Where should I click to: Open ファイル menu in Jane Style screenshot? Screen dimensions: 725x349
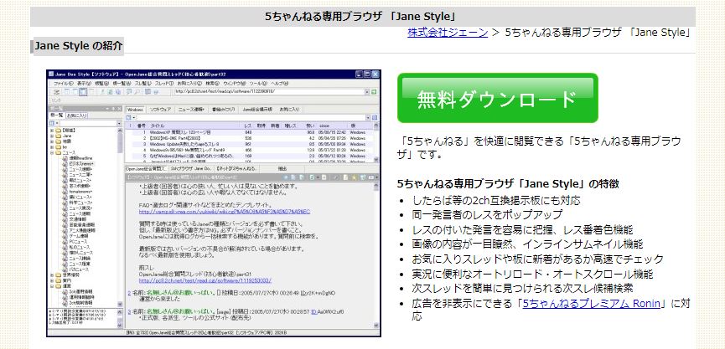[62, 84]
